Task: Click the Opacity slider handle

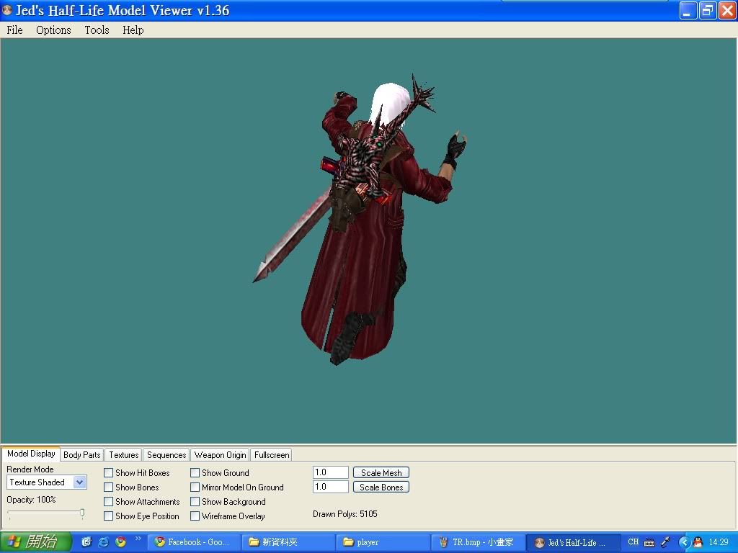Action: tap(82, 513)
